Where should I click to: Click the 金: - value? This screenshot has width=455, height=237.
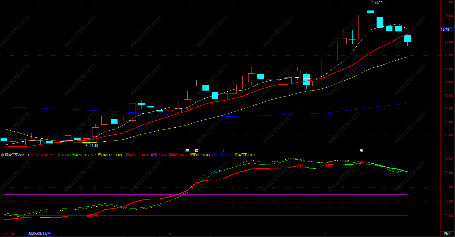click(x=53, y=155)
